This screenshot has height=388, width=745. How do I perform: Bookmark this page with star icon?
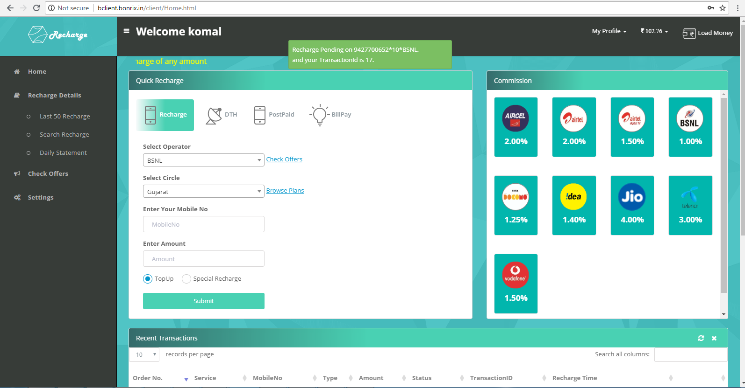tap(723, 8)
